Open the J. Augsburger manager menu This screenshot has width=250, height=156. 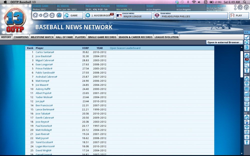tap(99, 15)
